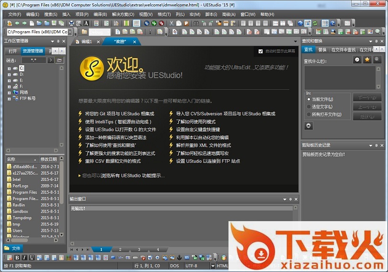
Task: Open the 文件(F) menu
Action: pos(14,14)
